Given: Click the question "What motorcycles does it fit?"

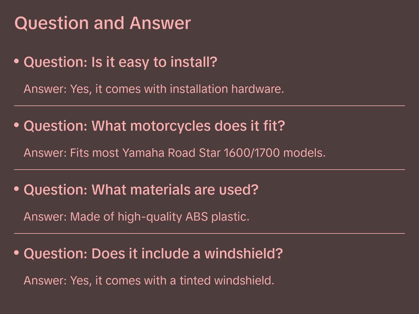Looking at the screenshot, I should point(154,126).
